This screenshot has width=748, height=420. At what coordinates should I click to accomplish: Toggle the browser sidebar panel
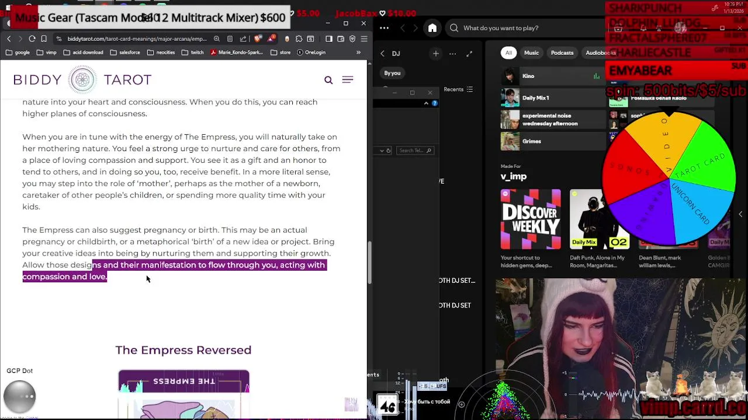pos(328,38)
